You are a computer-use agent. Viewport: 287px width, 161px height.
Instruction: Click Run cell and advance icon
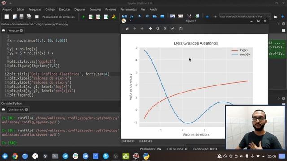coord(99,17)
